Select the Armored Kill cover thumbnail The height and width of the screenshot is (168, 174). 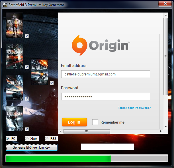[x=15, y=88]
